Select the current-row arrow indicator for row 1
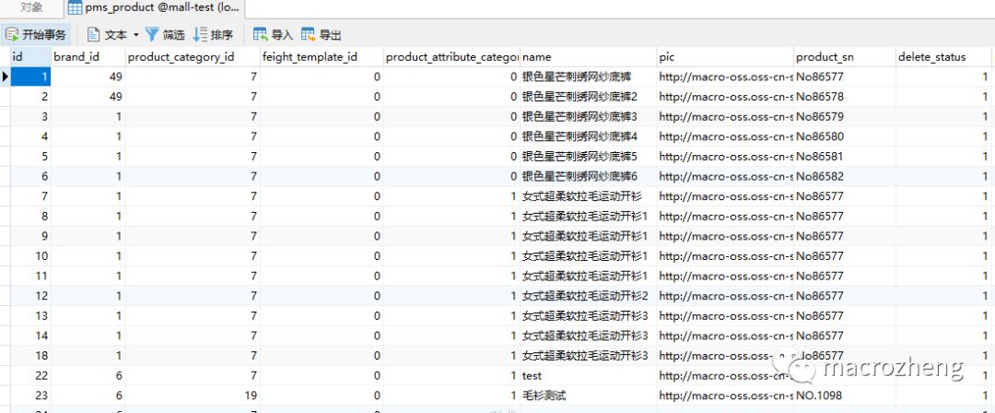Viewport: 995px width, 413px height. (x=6, y=77)
